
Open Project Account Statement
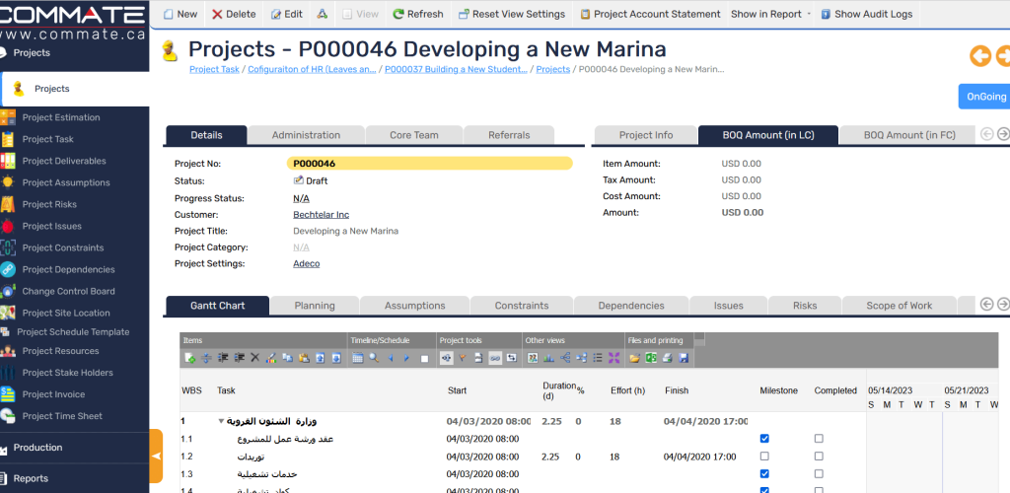(650, 14)
